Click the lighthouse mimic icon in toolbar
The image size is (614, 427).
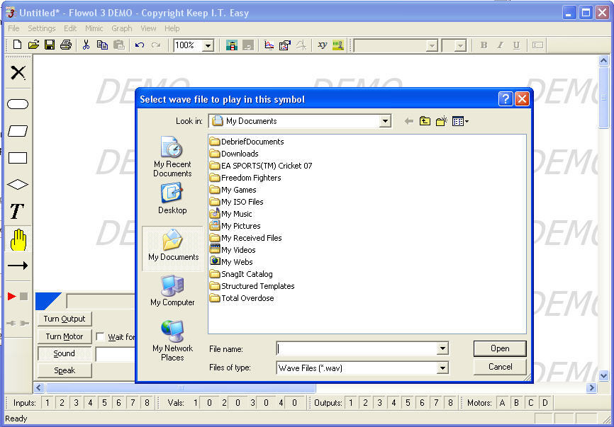[231, 45]
